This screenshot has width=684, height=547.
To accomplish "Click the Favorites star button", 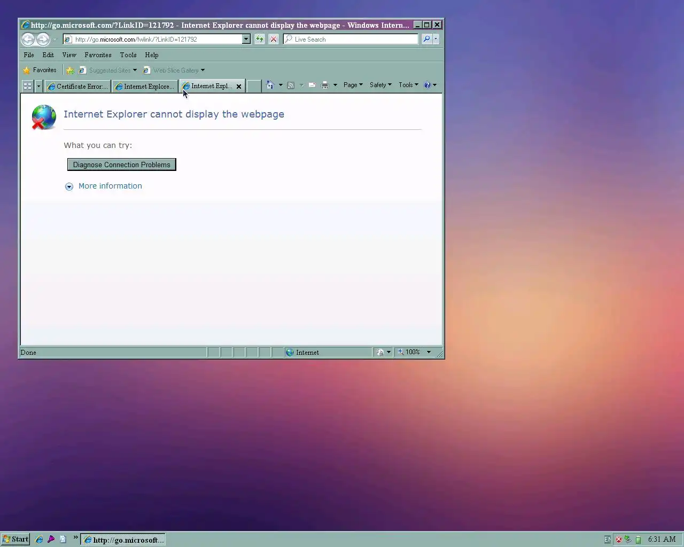I will point(40,70).
